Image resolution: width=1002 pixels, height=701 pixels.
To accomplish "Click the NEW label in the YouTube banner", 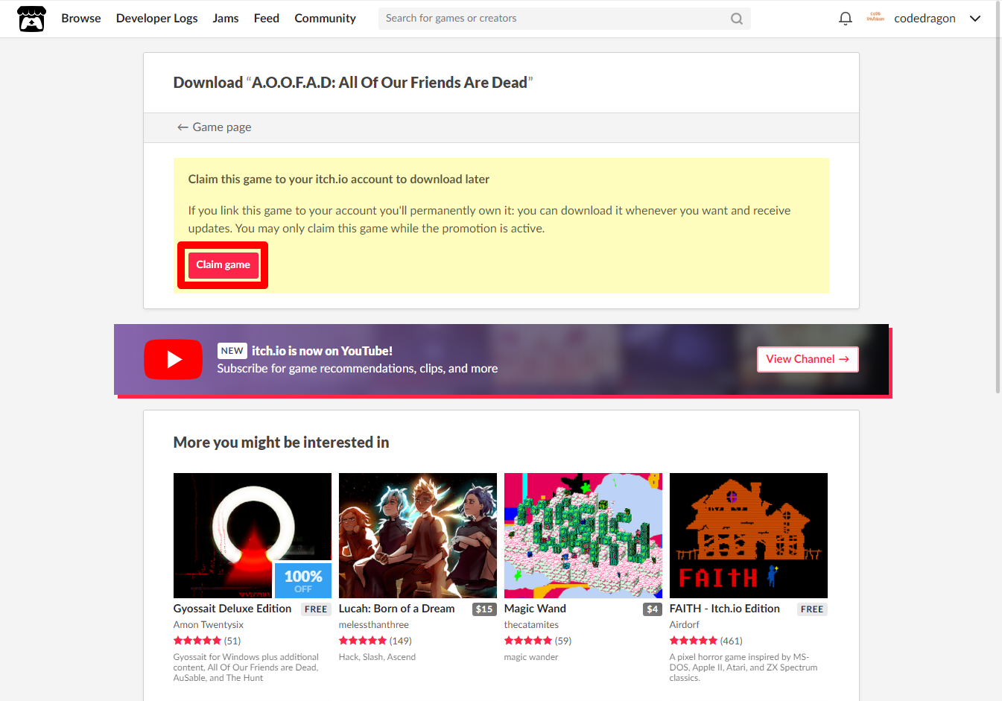I will [232, 351].
